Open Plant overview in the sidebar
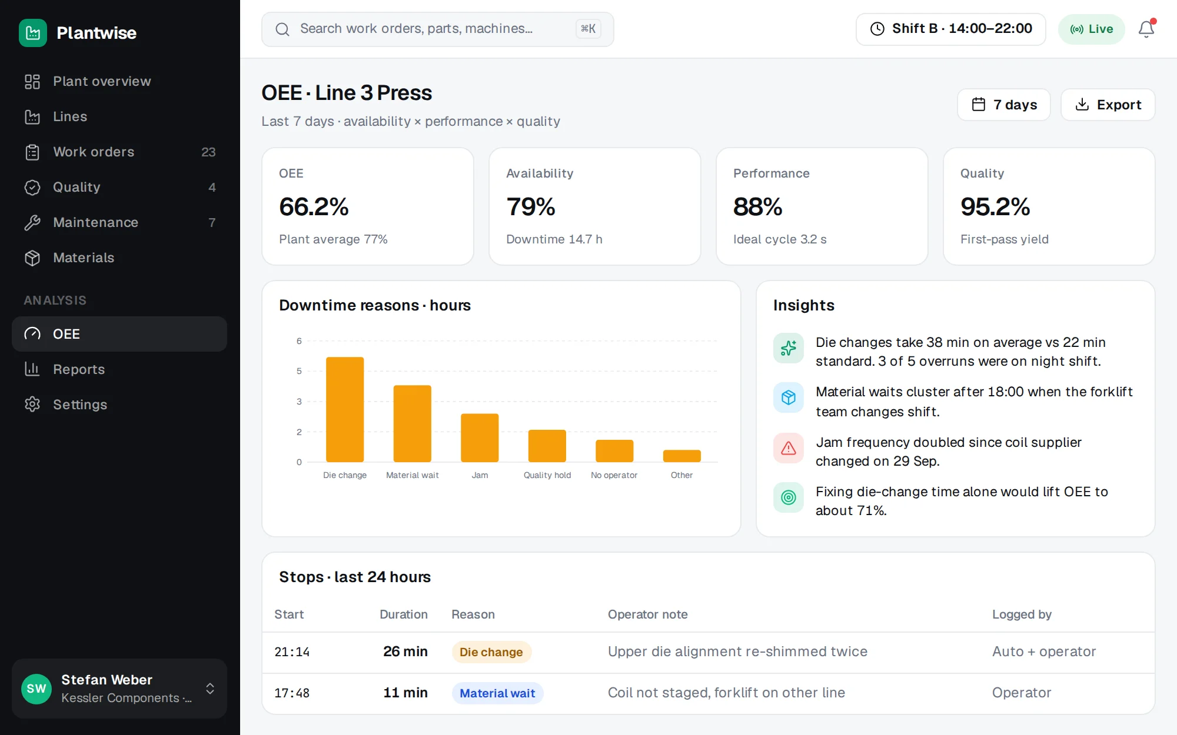 [119, 81]
